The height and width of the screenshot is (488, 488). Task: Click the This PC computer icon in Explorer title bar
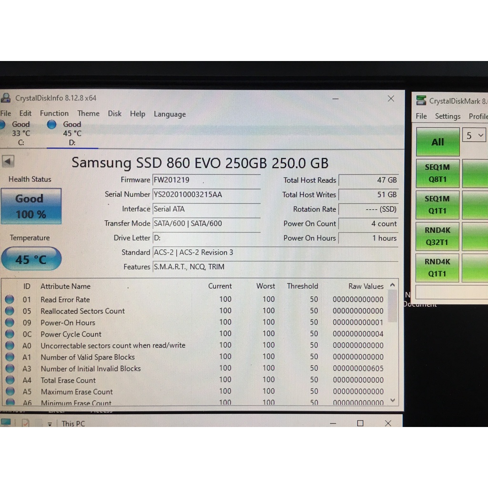point(6,422)
